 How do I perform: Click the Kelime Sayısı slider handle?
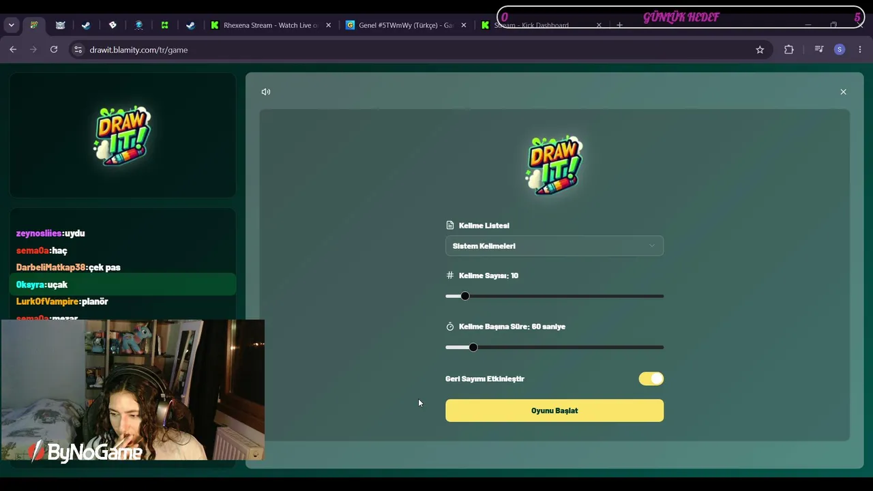(x=465, y=296)
